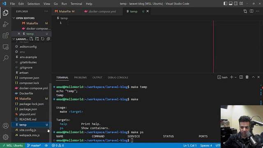Synchronize changes cloud icon in status bar
The width and height of the screenshot is (263, 148).
coord(46,146)
